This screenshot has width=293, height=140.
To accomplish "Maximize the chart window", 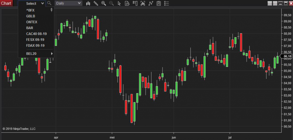I will point(286,3).
